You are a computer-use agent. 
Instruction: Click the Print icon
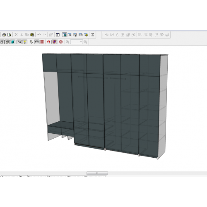click(x=4, y=35)
